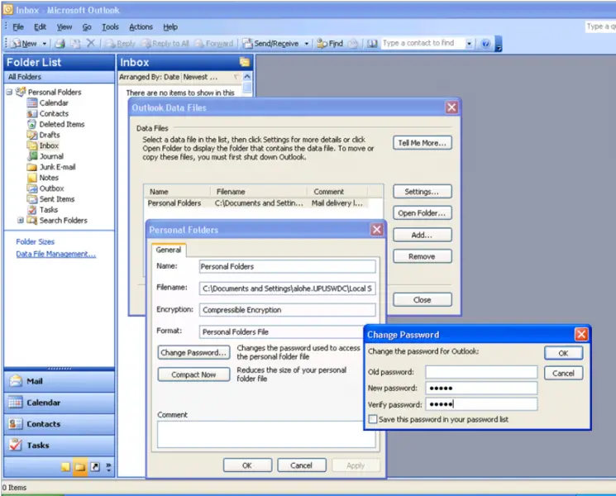This screenshot has width=616, height=496.
Task: Click the Name field in Personal Folders
Action: pos(287,267)
